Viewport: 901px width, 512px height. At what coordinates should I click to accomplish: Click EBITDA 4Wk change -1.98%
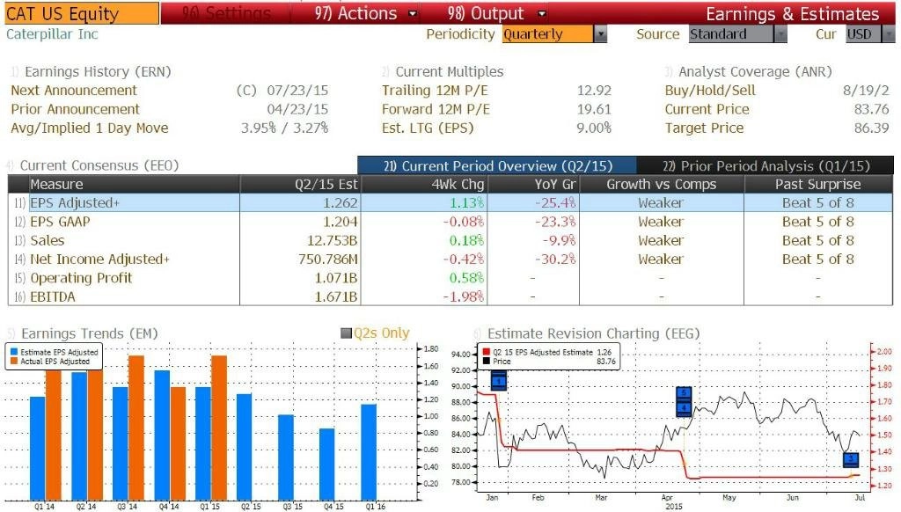click(x=464, y=296)
